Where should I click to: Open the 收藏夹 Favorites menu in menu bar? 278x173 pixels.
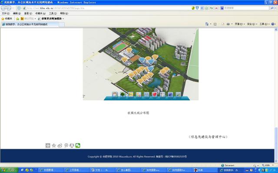tap(40, 13)
